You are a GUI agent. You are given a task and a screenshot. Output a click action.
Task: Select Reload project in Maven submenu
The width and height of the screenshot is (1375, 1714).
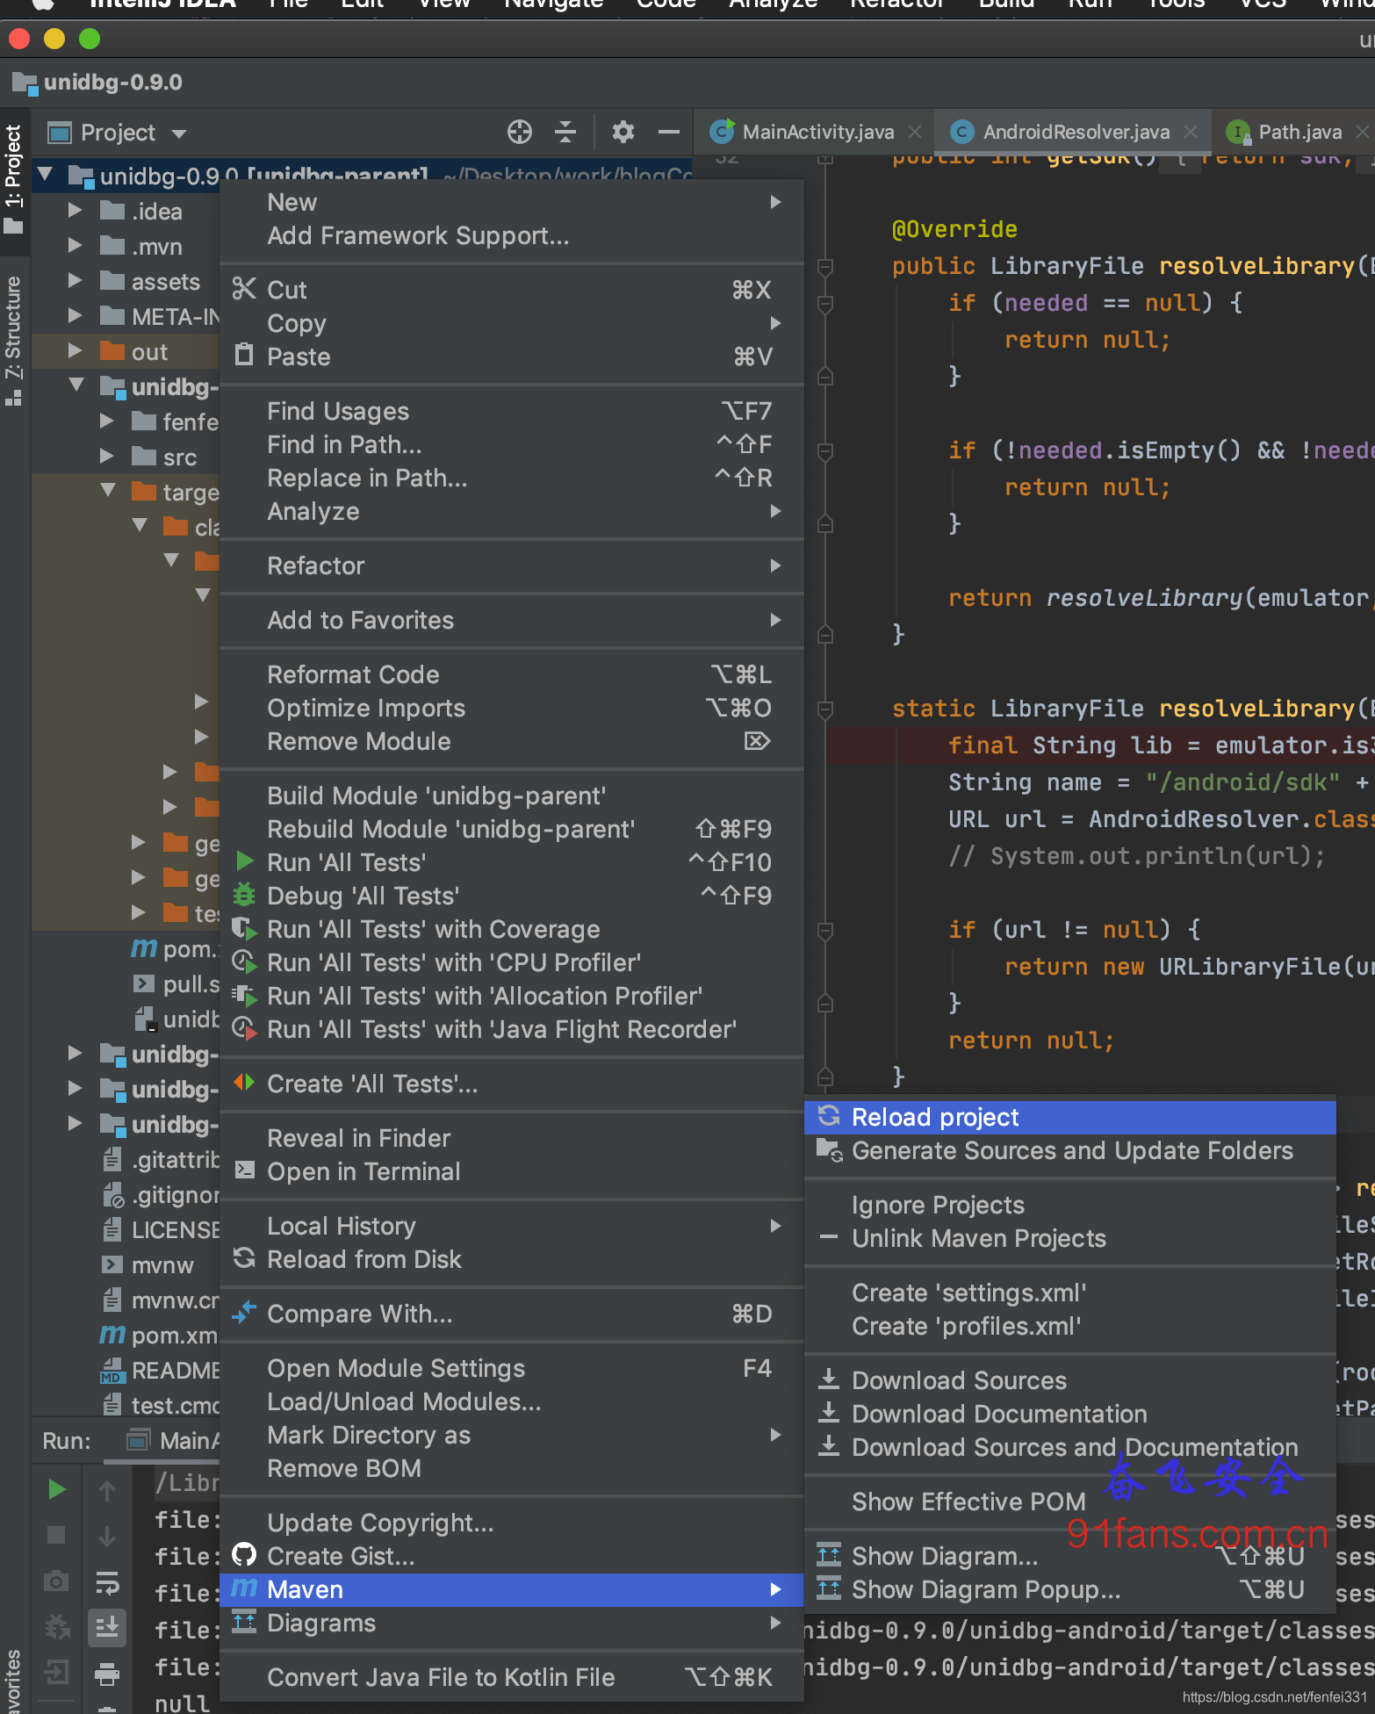(x=1070, y=1117)
